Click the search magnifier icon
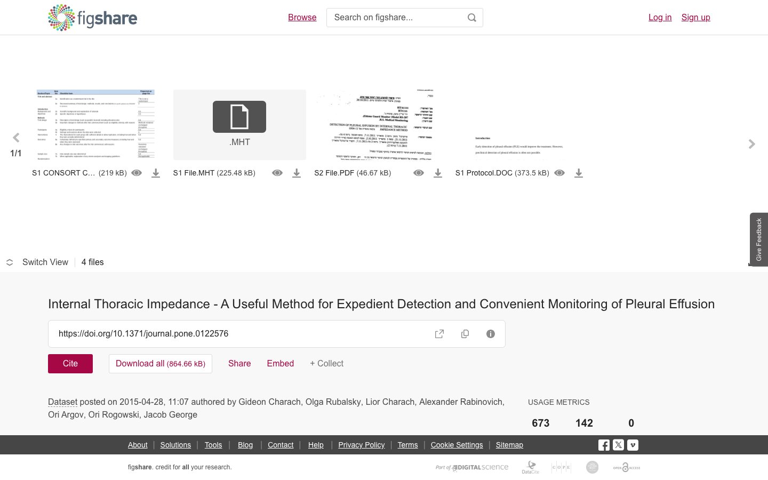 click(472, 18)
